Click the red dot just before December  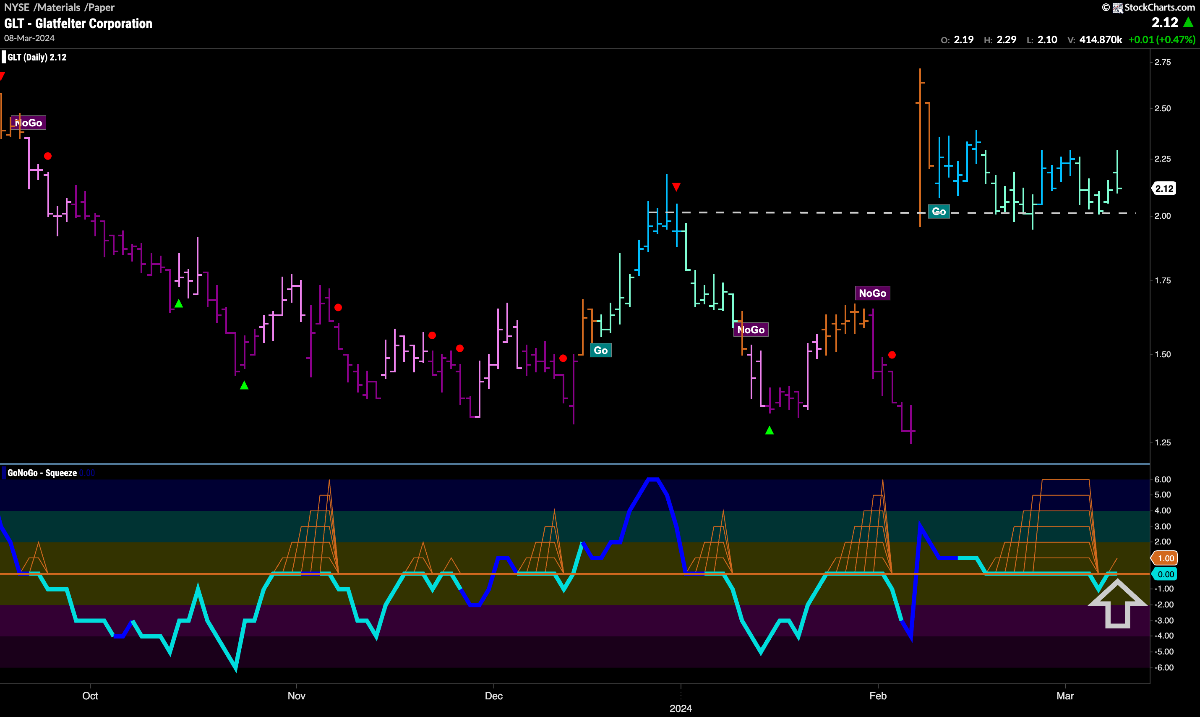460,348
